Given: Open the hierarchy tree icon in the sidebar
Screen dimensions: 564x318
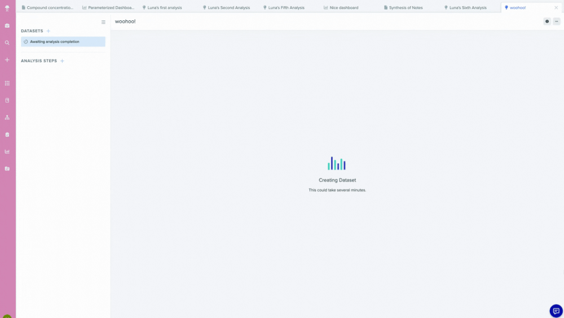Looking at the screenshot, I should click(x=7, y=117).
